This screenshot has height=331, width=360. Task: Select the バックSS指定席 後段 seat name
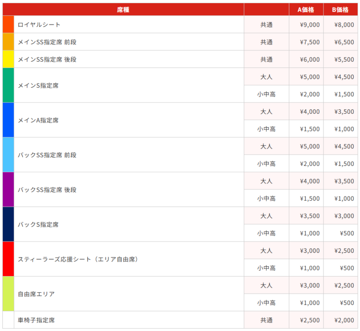[47, 190]
